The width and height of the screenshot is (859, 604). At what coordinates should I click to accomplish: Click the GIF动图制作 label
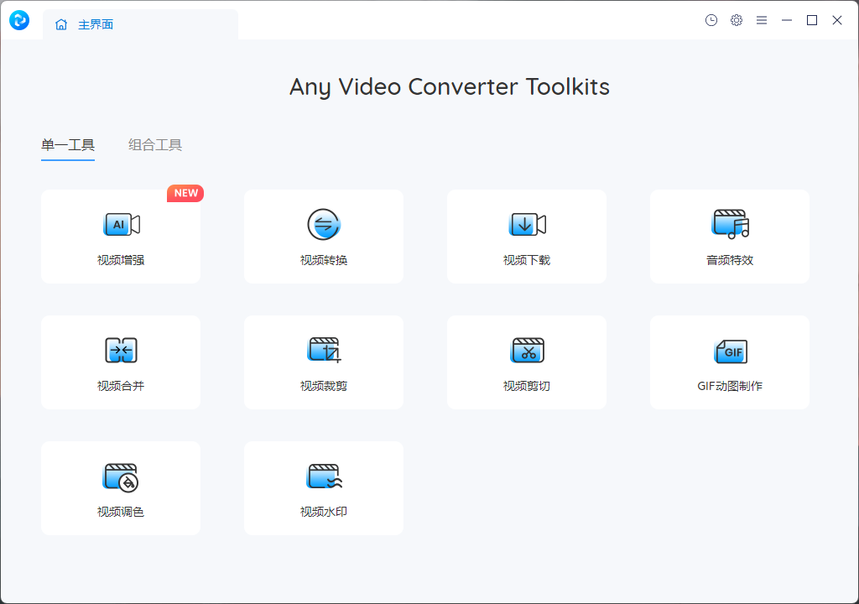pyautogui.click(x=730, y=386)
